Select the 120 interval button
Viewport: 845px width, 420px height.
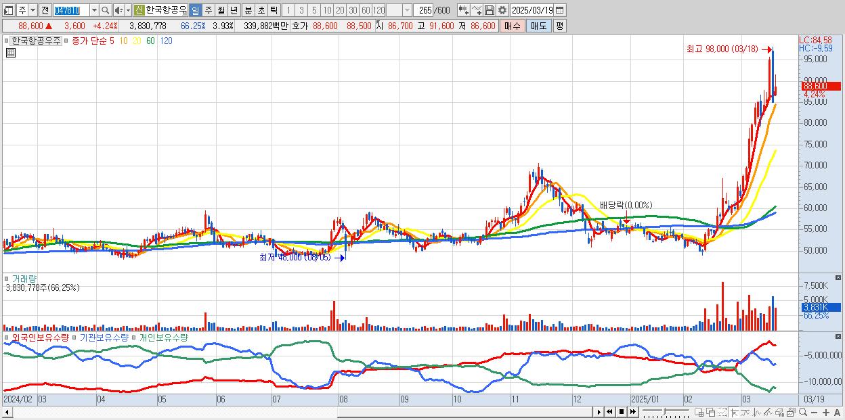tap(379, 10)
